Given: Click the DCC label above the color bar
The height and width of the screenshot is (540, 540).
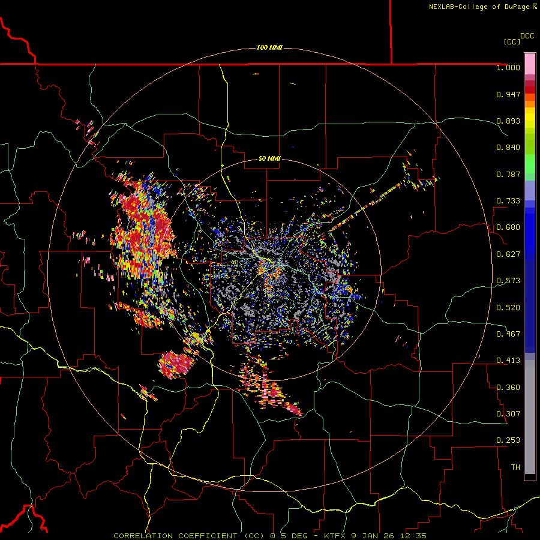Looking at the screenshot, I should [527, 36].
